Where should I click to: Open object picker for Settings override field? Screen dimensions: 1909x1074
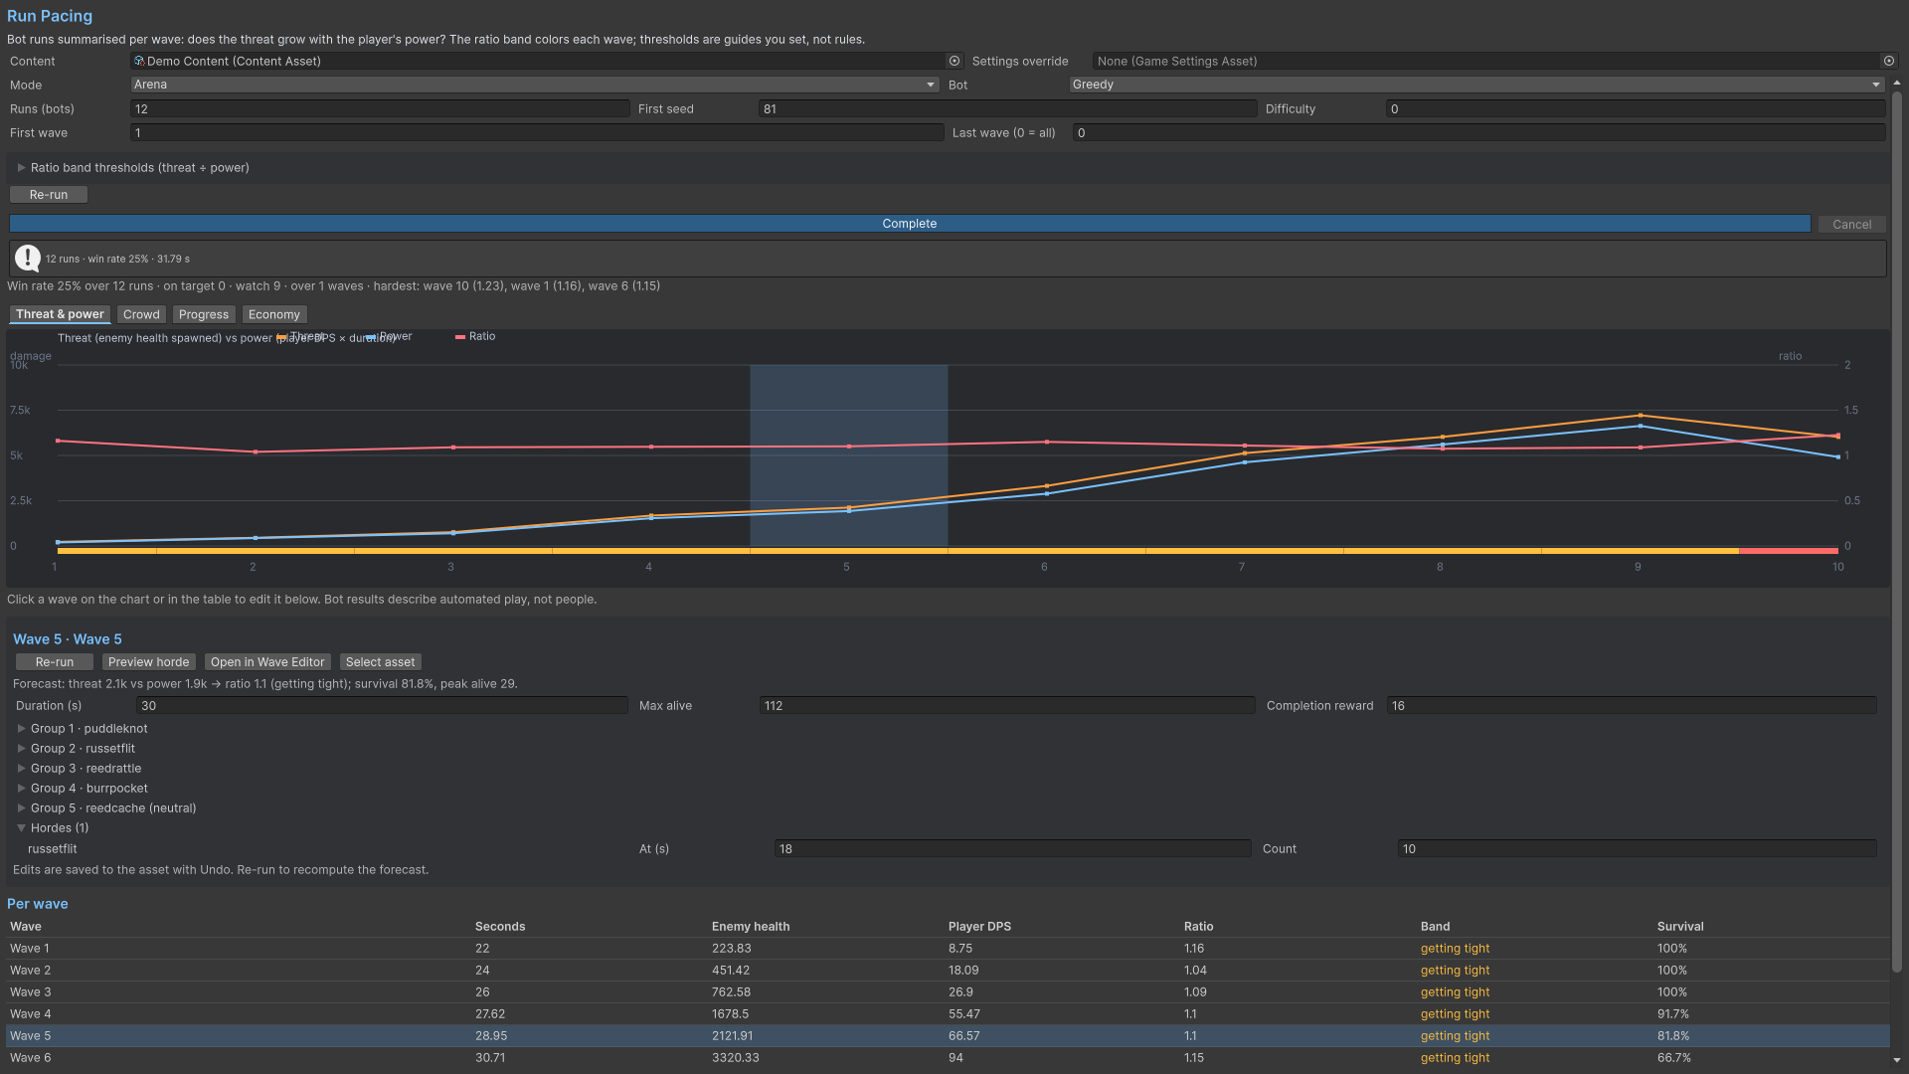click(1889, 61)
